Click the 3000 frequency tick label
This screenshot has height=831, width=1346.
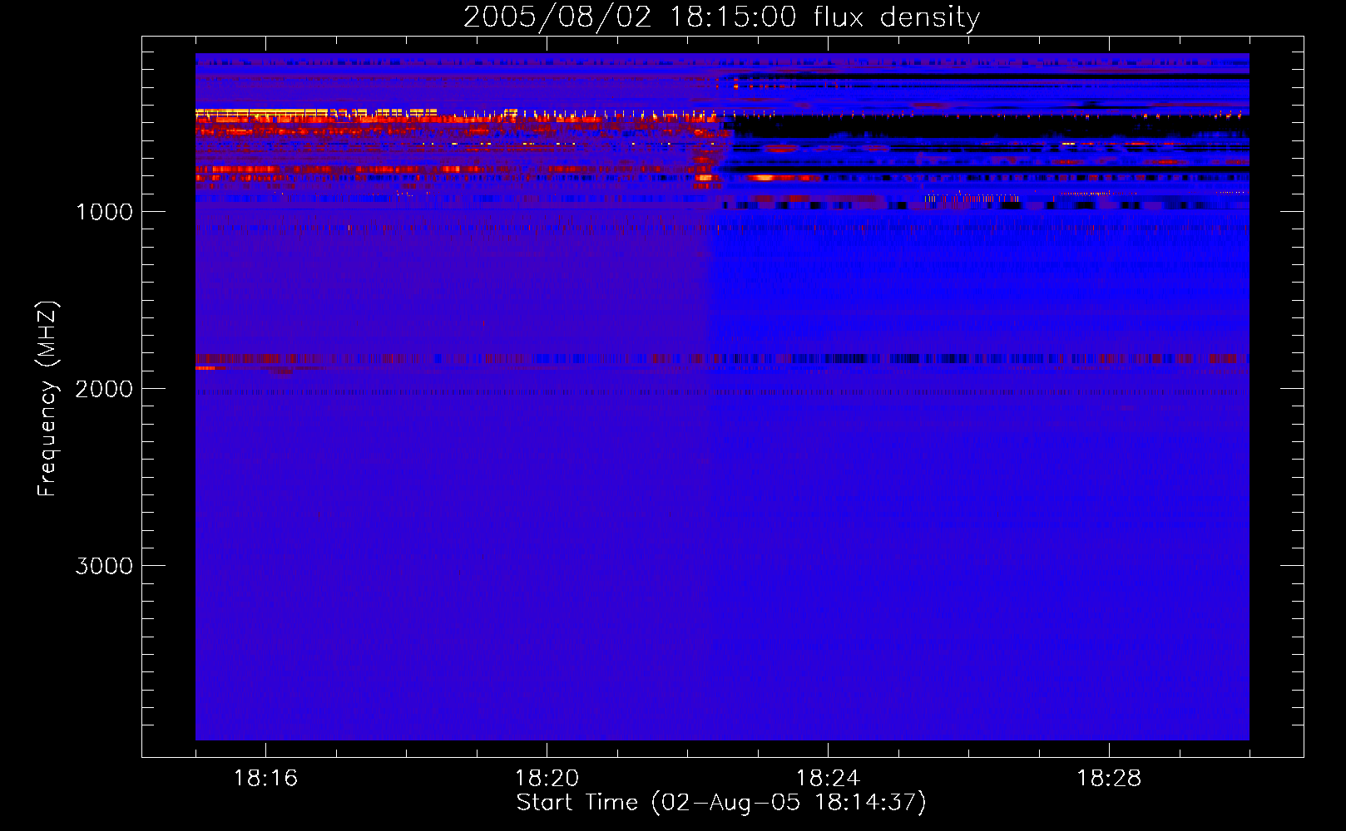(104, 566)
